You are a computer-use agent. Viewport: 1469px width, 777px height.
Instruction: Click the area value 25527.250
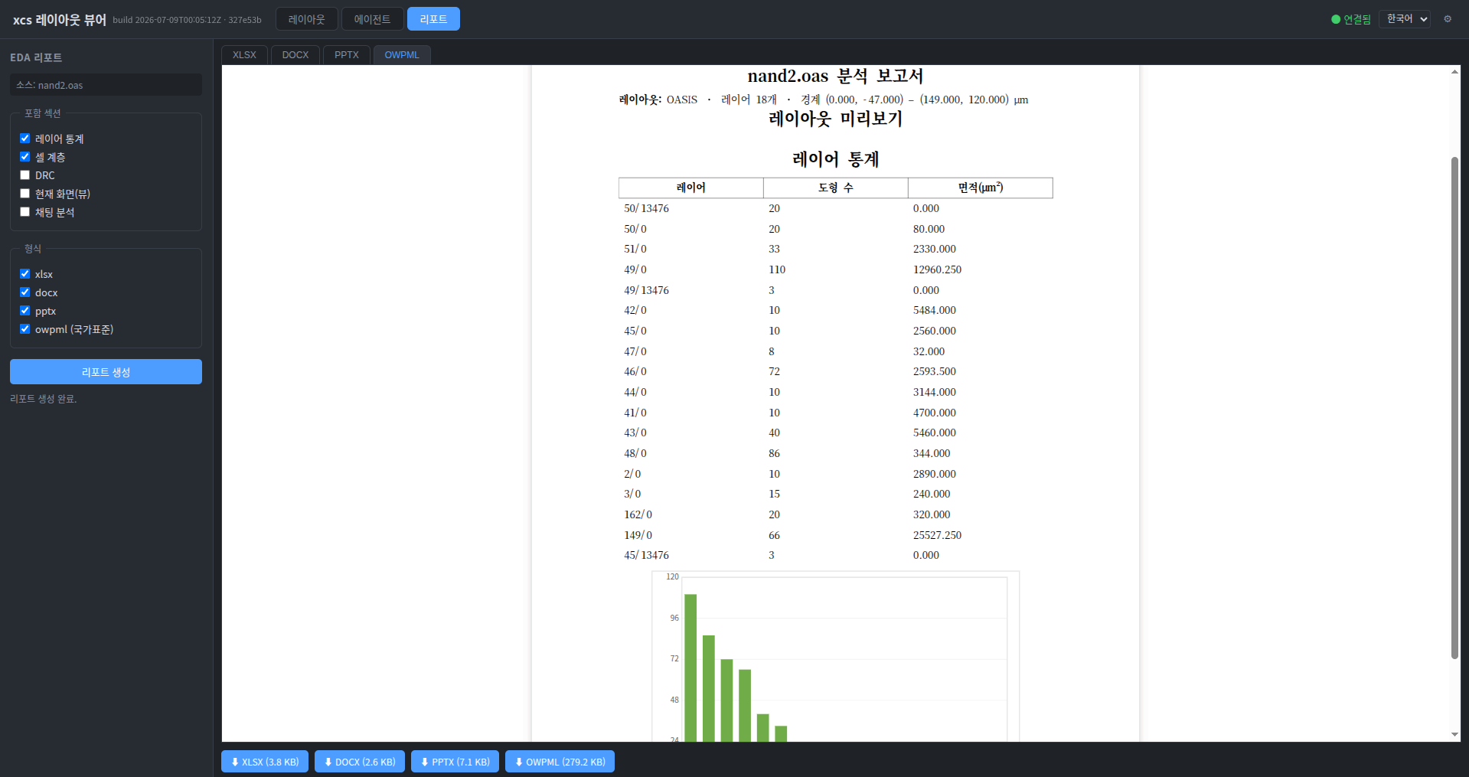click(937, 535)
